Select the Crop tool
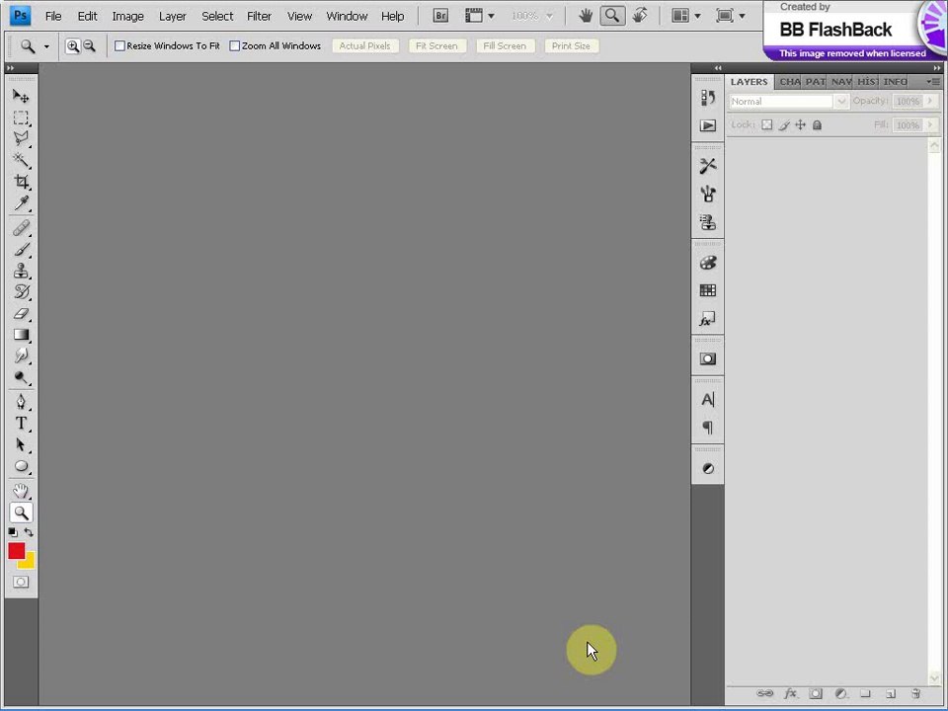 [21, 182]
